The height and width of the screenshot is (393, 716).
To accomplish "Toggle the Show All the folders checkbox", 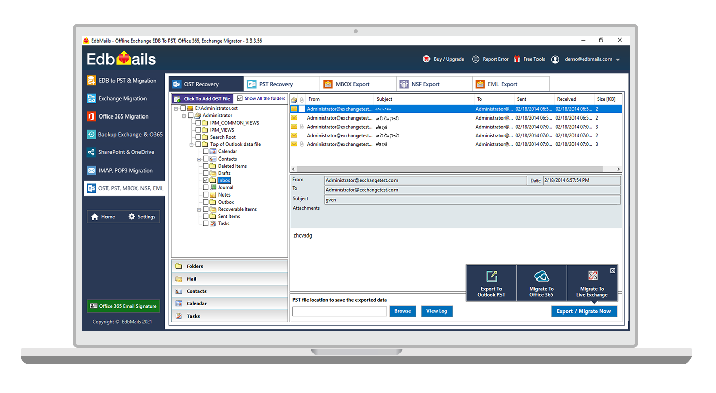I will coord(240,99).
